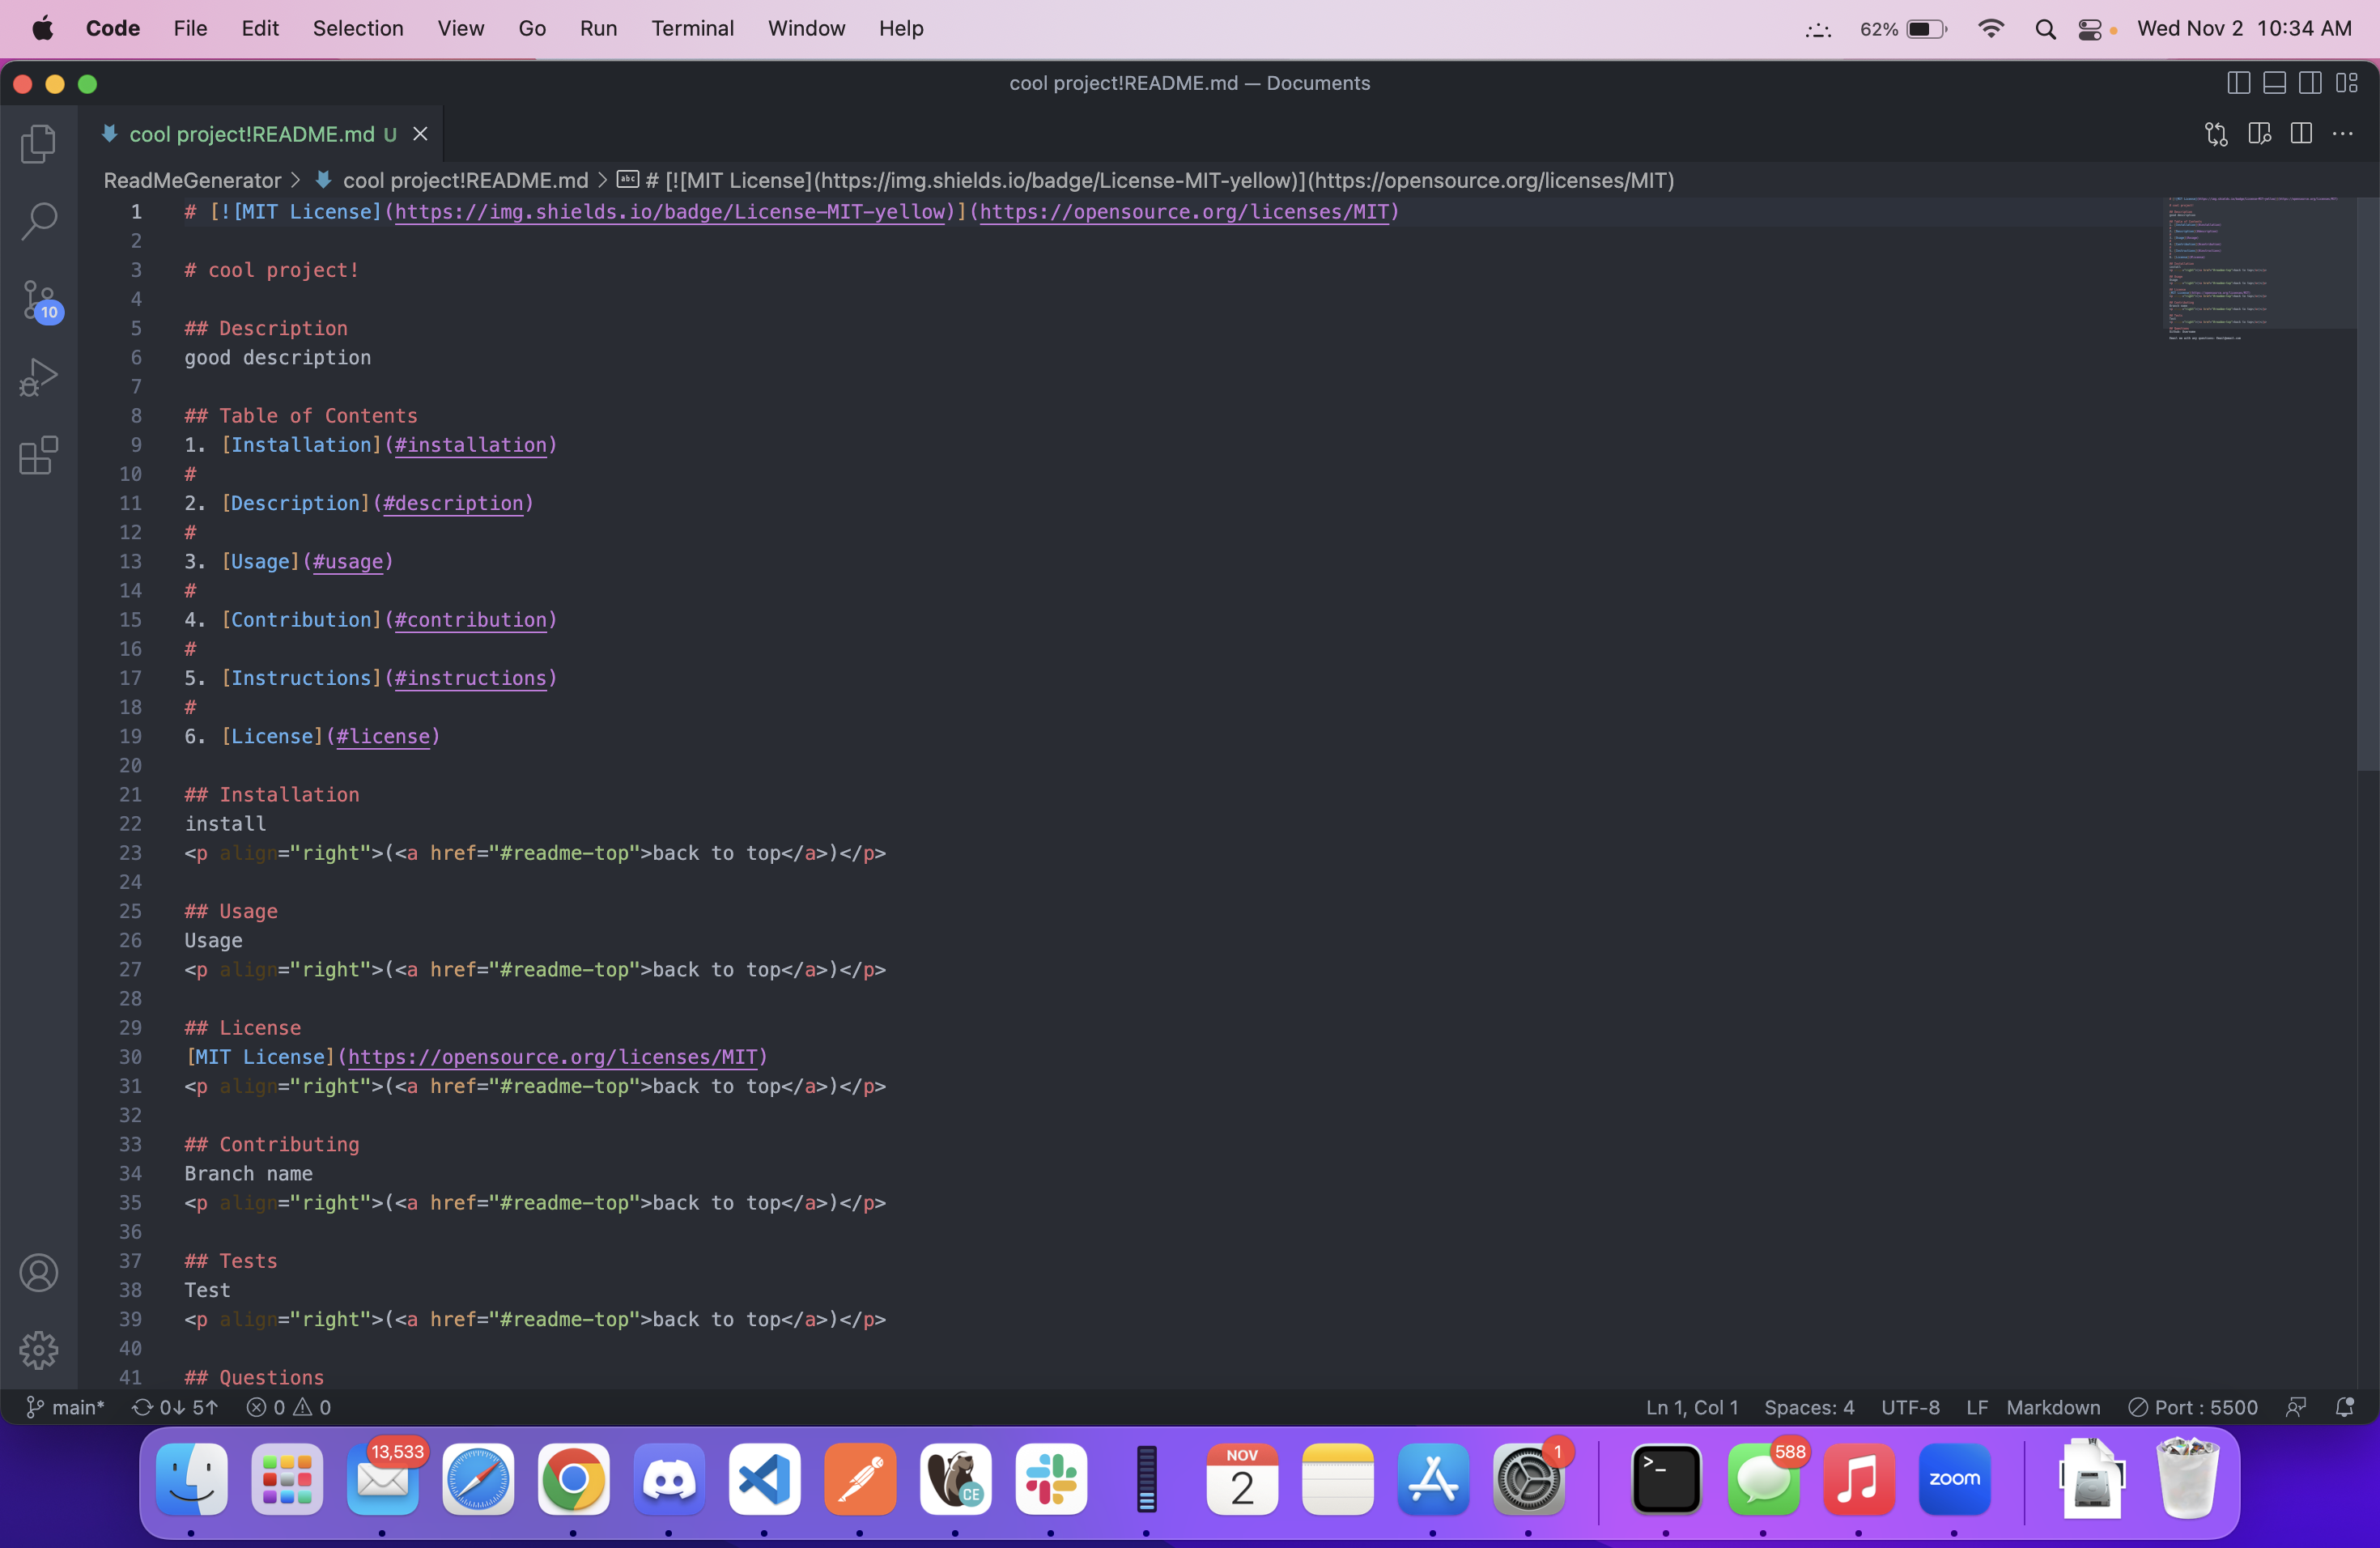
Task: Toggle the bottom Panel layout button
Action: point(2274,83)
